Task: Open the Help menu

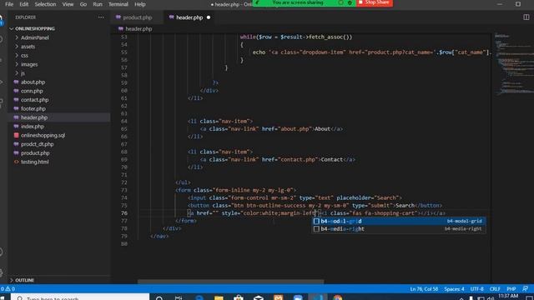Action: [x=139, y=4]
